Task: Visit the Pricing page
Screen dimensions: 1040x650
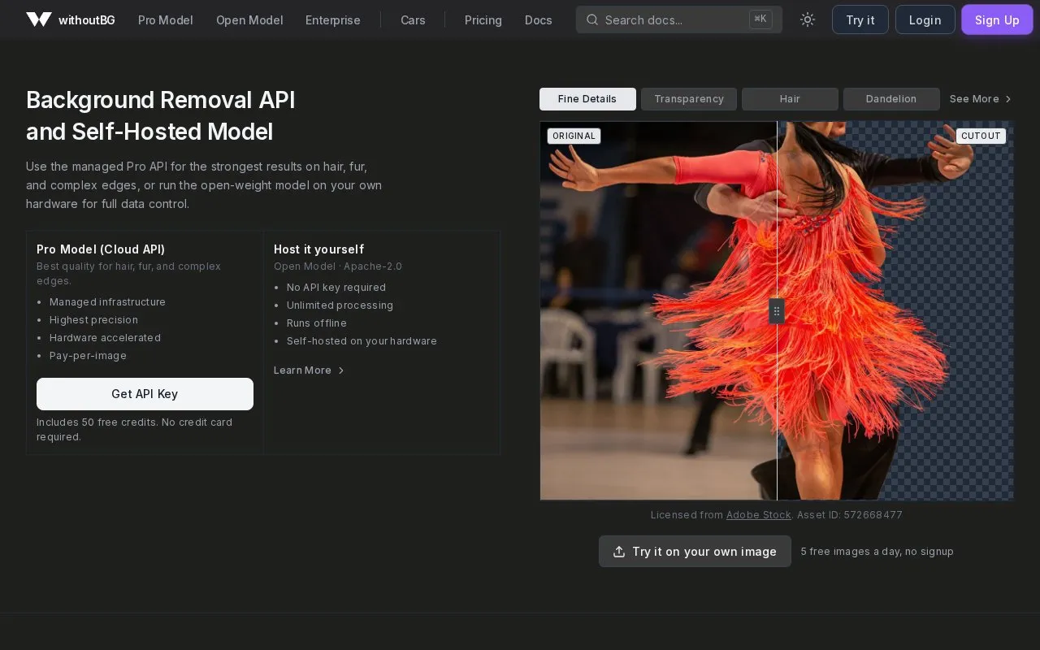Action: (483, 19)
